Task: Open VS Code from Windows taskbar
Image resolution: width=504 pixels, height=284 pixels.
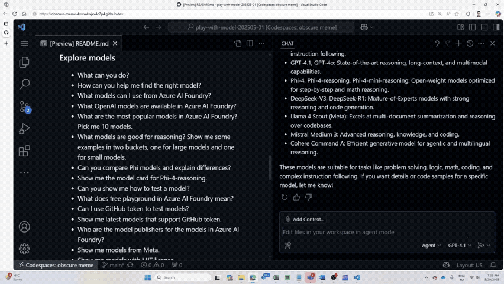Action: [357, 277]
